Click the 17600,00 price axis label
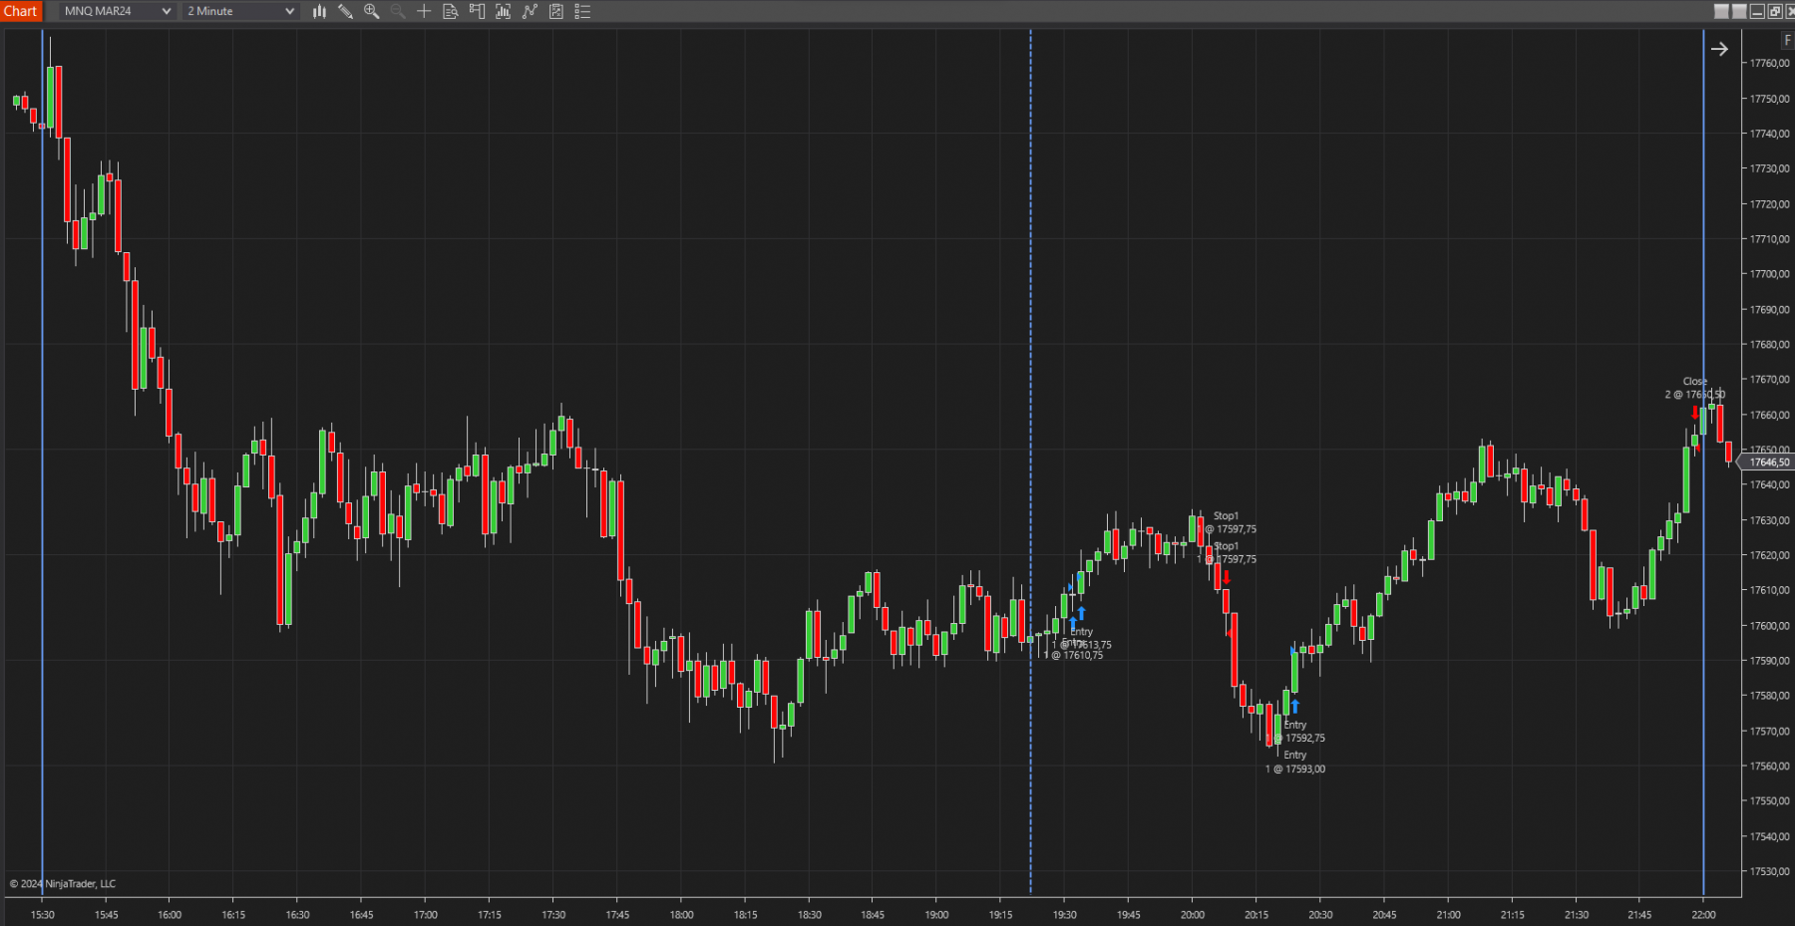Image resolution: width=1795 pixels, height=926 pixels. click(1769, 626)
